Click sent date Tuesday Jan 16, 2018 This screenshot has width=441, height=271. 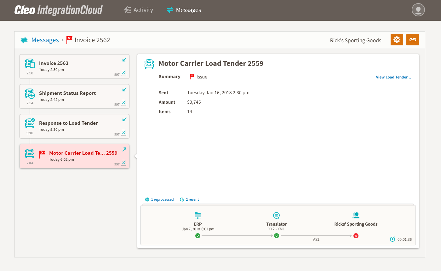(218, 93)
